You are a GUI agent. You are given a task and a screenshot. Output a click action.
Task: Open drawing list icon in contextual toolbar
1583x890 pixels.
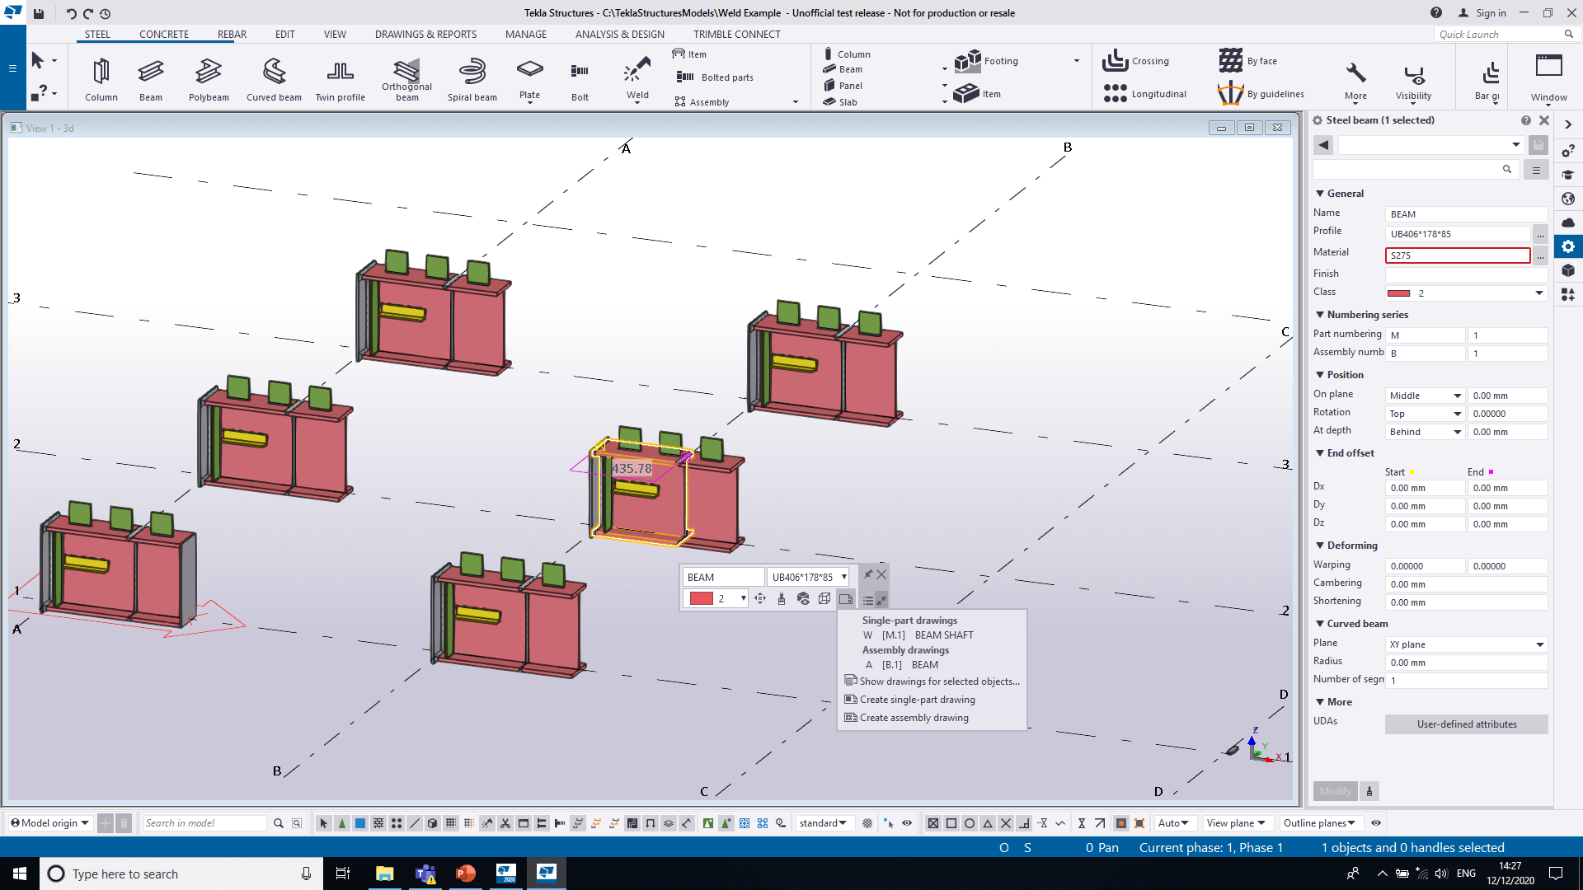click(846, 599)
